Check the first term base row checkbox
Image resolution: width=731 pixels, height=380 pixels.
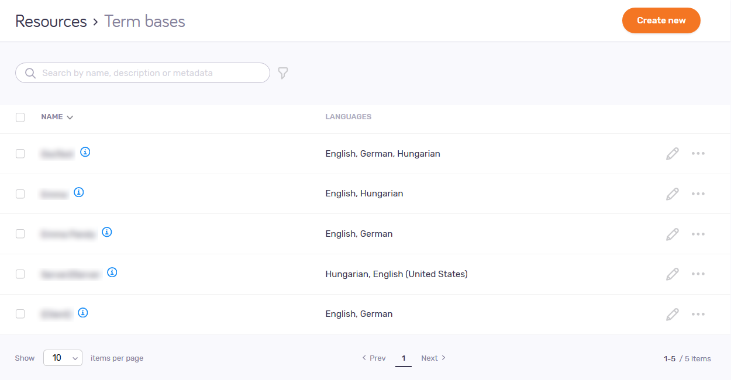coord(20,153)
